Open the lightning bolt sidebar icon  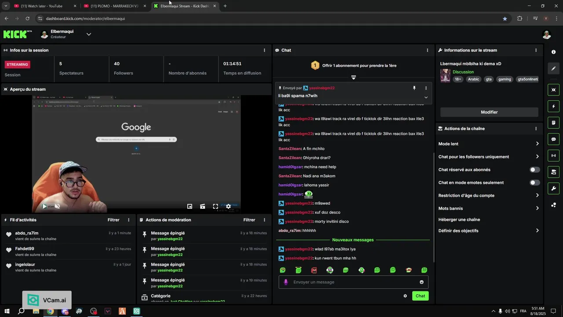click(x=553, y=106)
